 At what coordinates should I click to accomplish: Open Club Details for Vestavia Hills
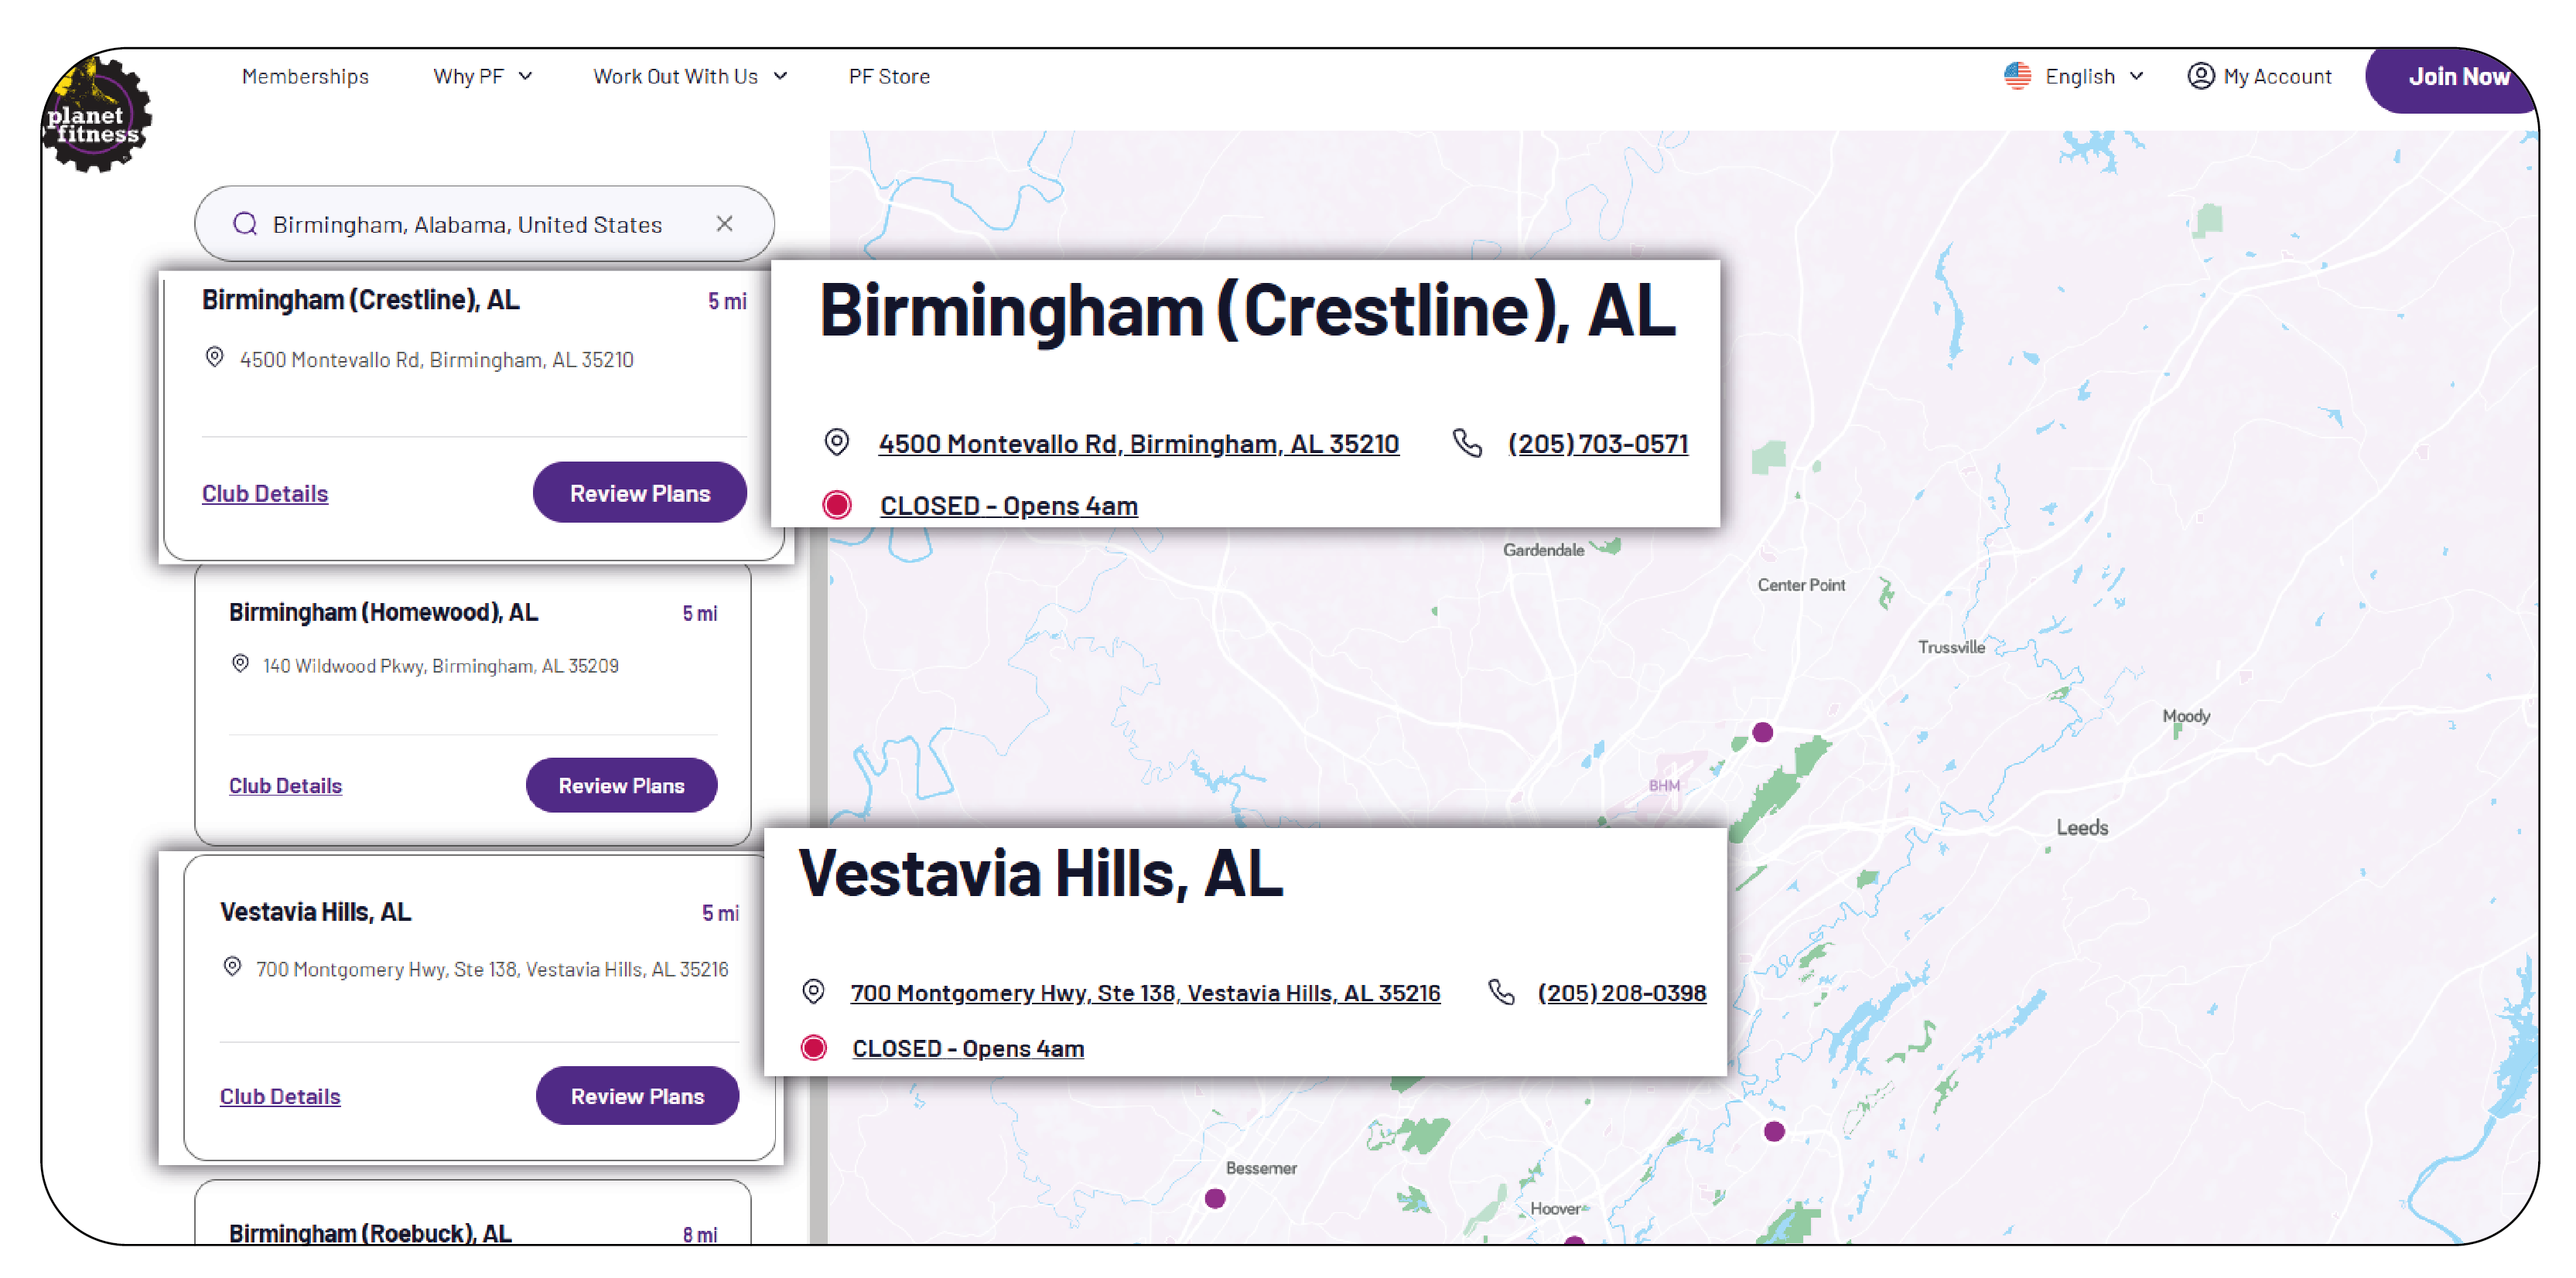280,1097
